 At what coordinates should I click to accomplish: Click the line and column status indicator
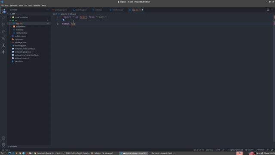(199, 150)
